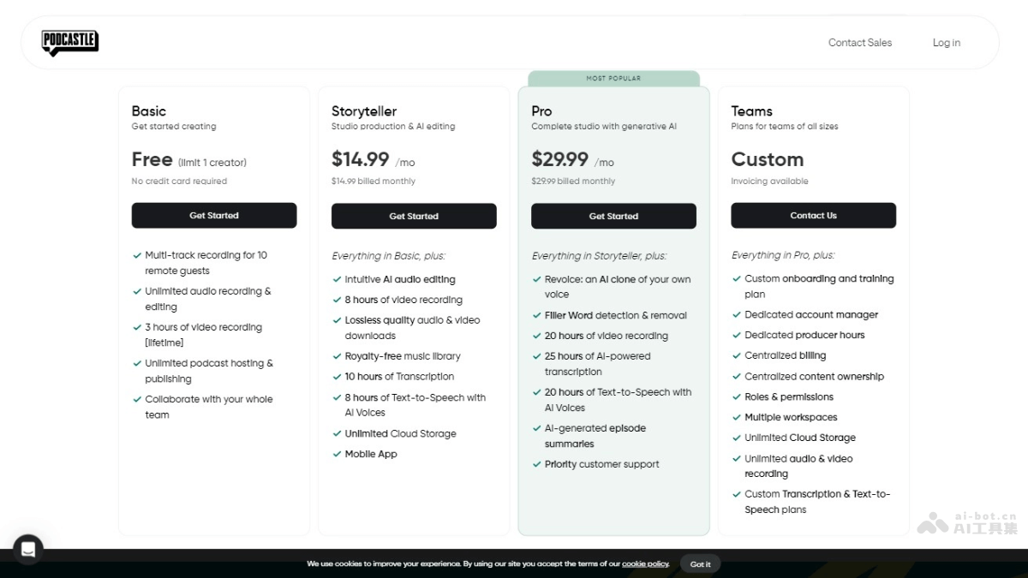Click the Most Popular badge
Image resolution: width=1028 pixels, height=578 pixels.
[x=613, y=79]
